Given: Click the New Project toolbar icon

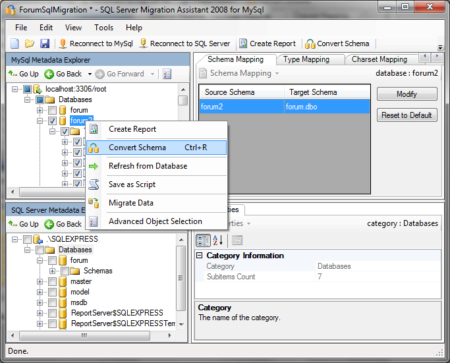Looking at the screenshot, I should [15, 43].
